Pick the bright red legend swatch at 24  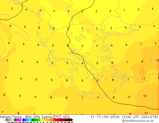point(55,120)
